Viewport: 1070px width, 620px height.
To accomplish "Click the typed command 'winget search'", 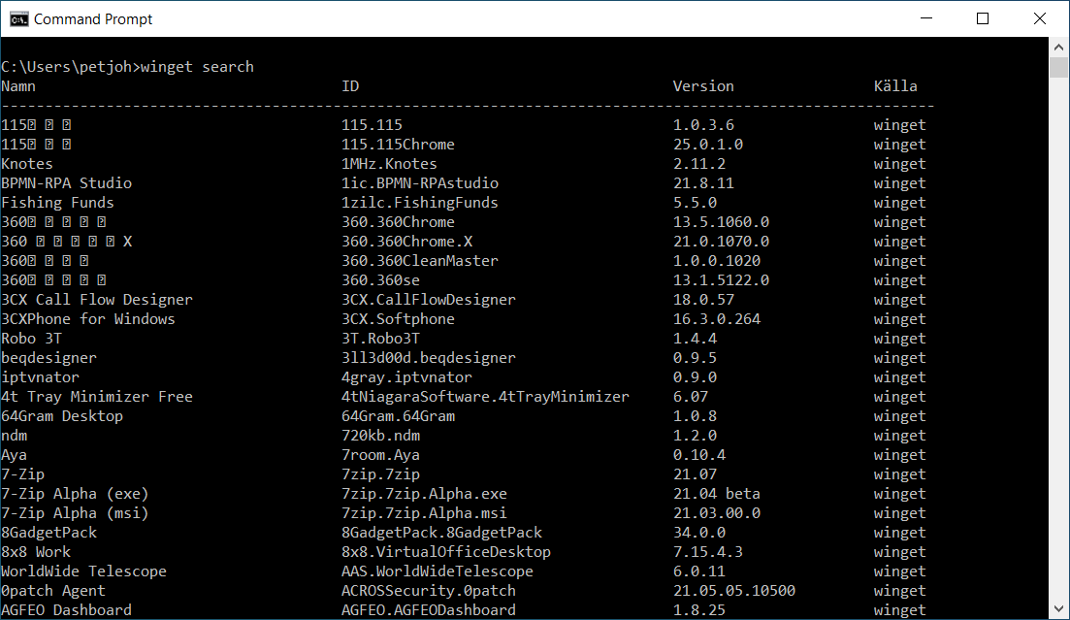I will click(197, 67).
